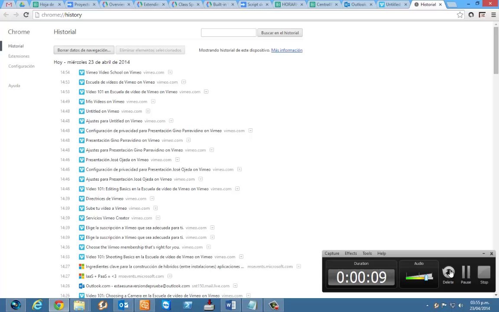499x312 pixels.
Task: Click the browser forward arrow
Action: coord(16,15)
